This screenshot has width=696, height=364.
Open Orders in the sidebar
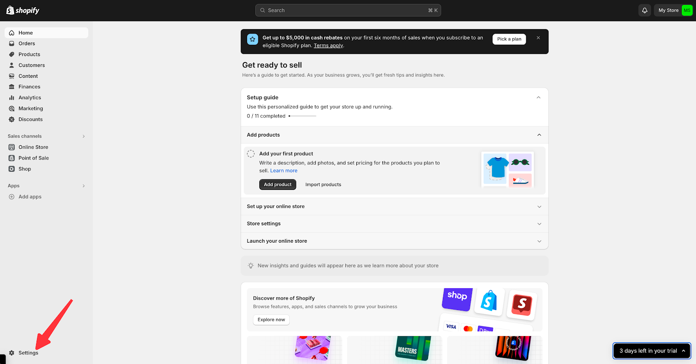click(27, 43)
